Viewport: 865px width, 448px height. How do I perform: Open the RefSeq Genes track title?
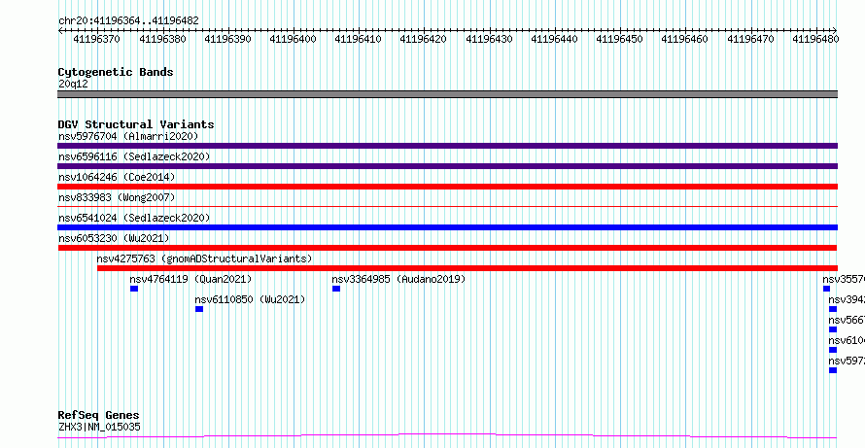point(99,416)
